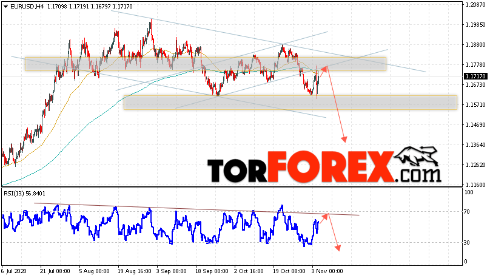Screen dimensions: 490x278
Task: Select the RSI 100 level label
Action: click(x=469, y=192)
